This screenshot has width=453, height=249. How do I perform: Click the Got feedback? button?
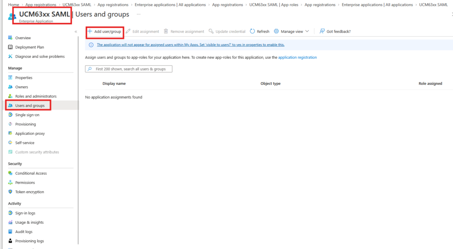[x=335, y=31]
